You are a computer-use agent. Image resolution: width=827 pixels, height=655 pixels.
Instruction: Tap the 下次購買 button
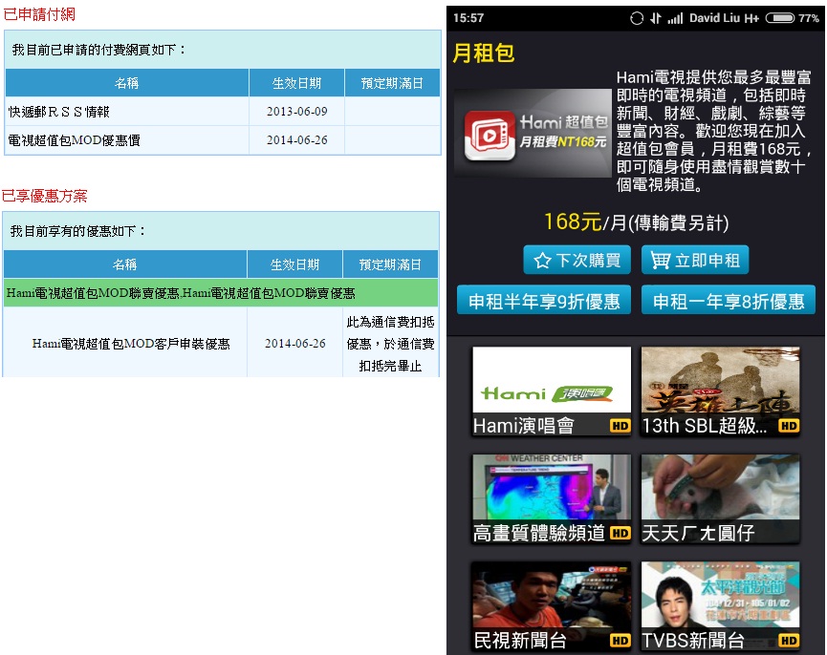tap(577, 260)
